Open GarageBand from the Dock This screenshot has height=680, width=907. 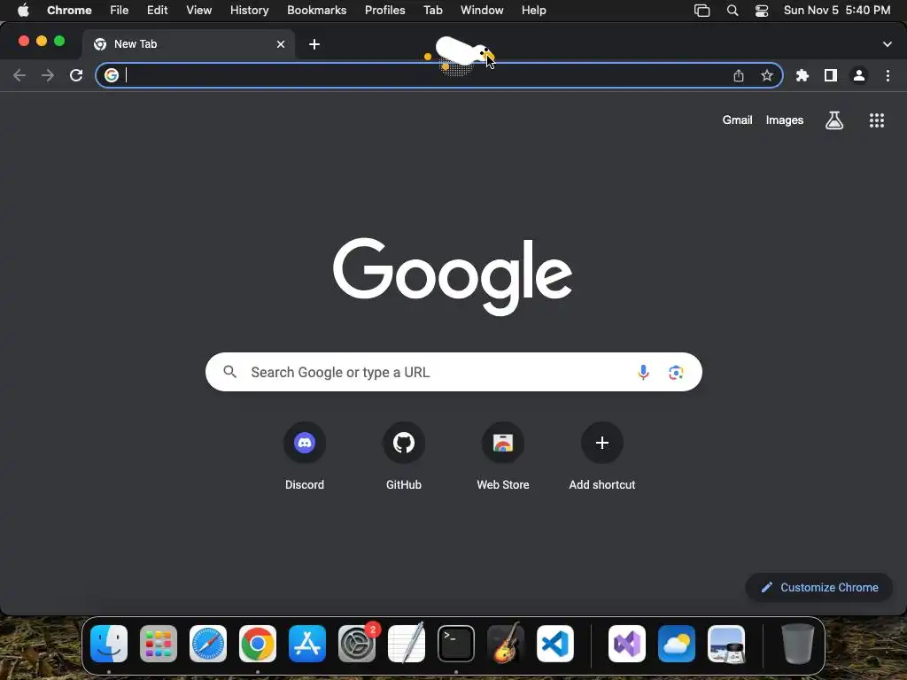506,643
